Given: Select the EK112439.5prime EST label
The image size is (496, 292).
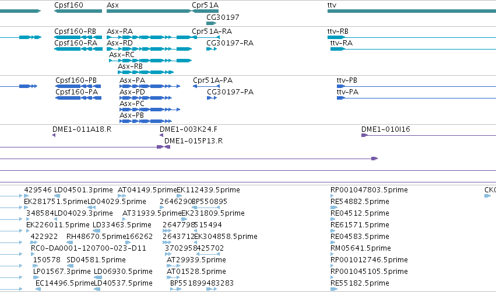Looking at the screenshot, I should (x=208, y=190).
